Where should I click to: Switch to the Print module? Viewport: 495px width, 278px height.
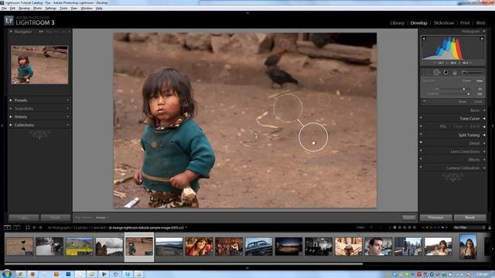pos(465,23)
